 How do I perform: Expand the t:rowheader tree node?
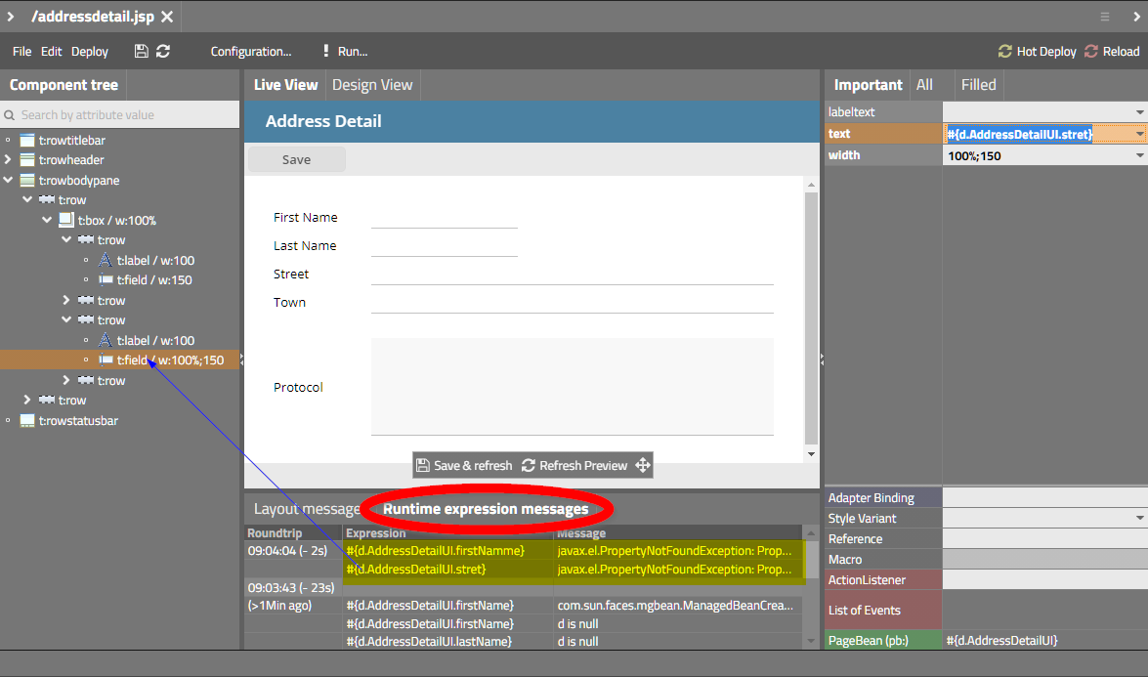pyautogui.click(x=9, y=160)
